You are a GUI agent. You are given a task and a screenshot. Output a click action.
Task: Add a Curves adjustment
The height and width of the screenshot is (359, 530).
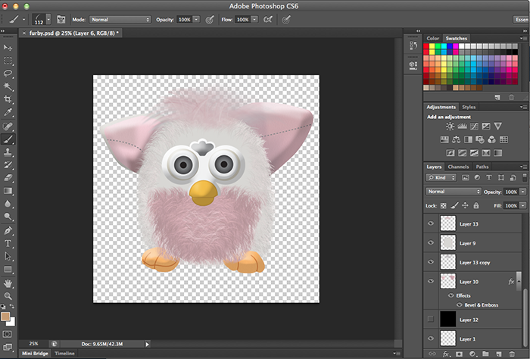click(474, 126)
